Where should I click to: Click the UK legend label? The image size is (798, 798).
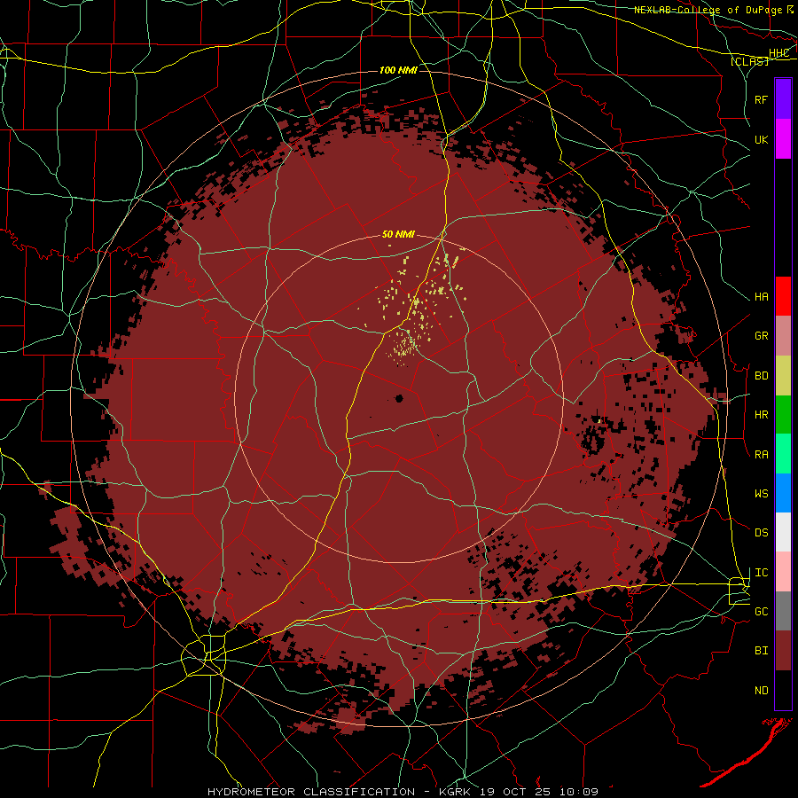(761, 139)
